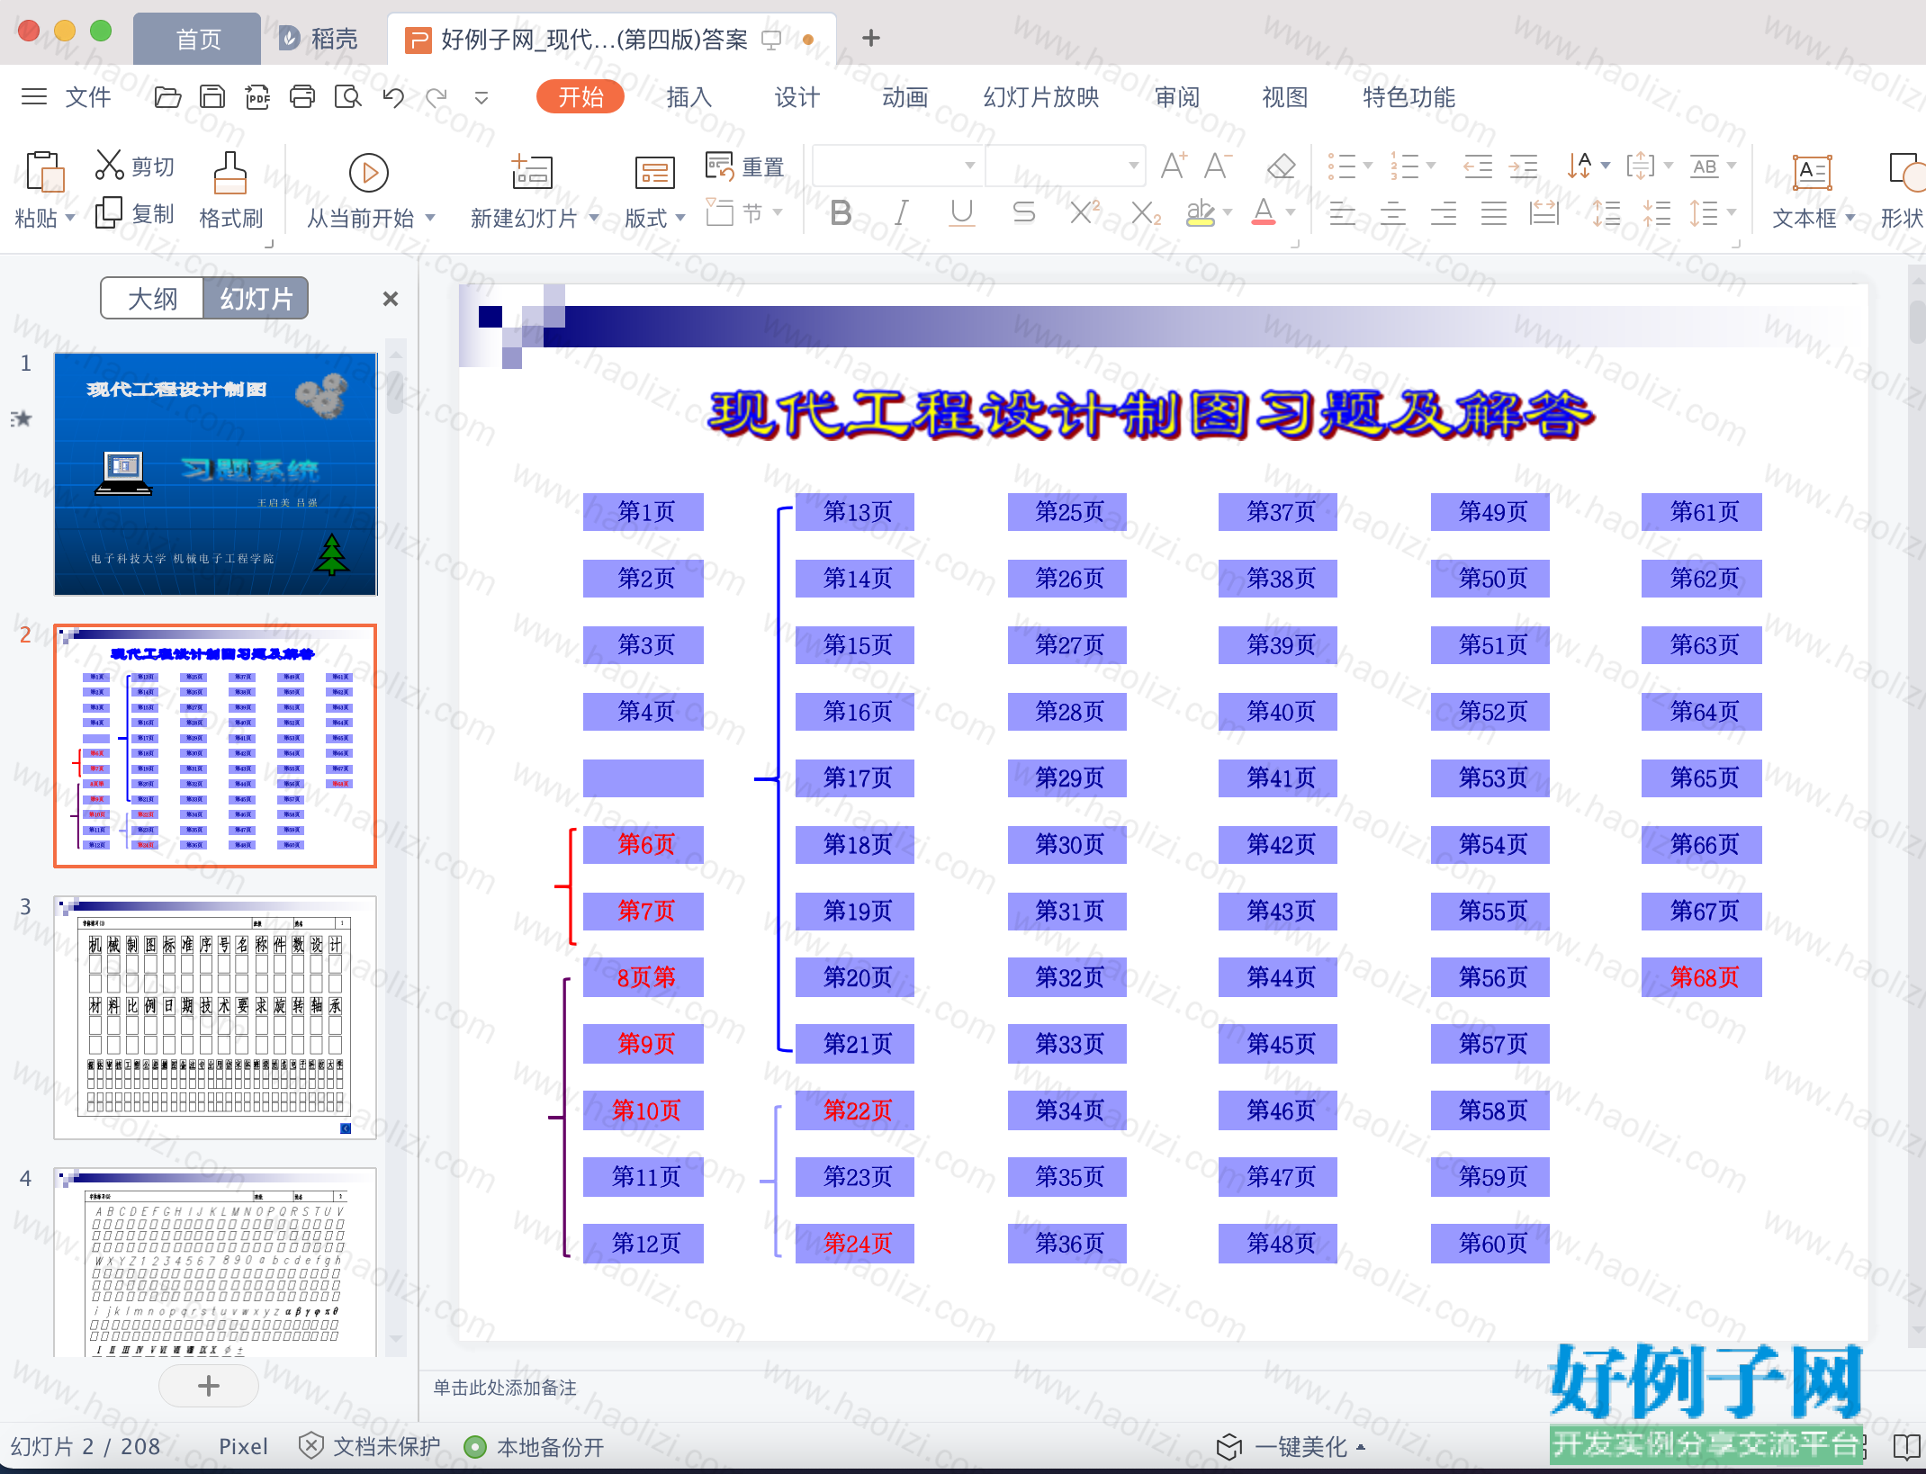1926x1474 pixels.
Task: Open a file with the folder icon
Action: pos(167,97)
